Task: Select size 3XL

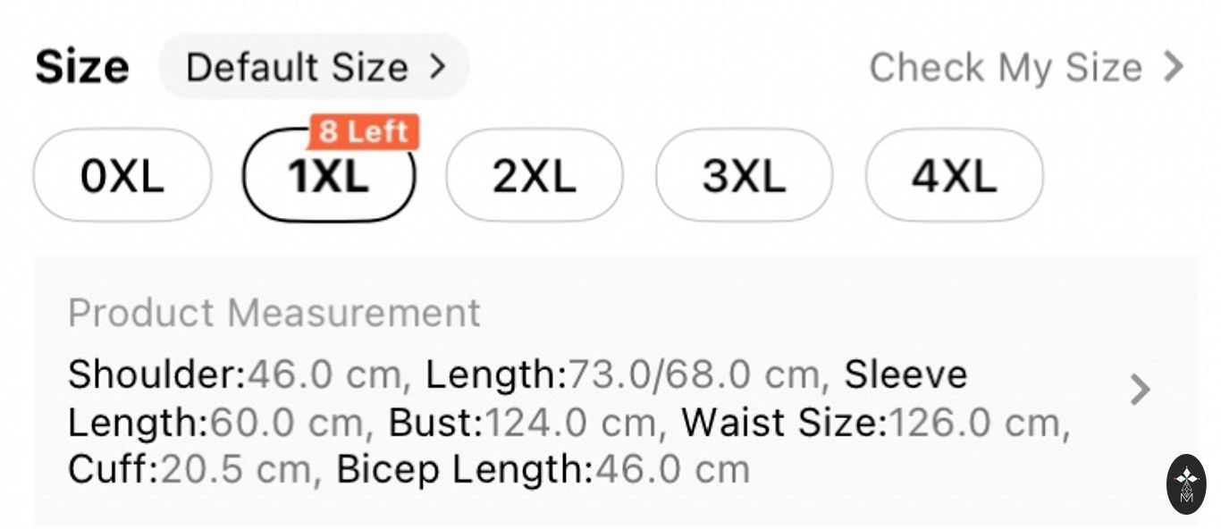Action: pyautogui.click(x=744, y=176)
